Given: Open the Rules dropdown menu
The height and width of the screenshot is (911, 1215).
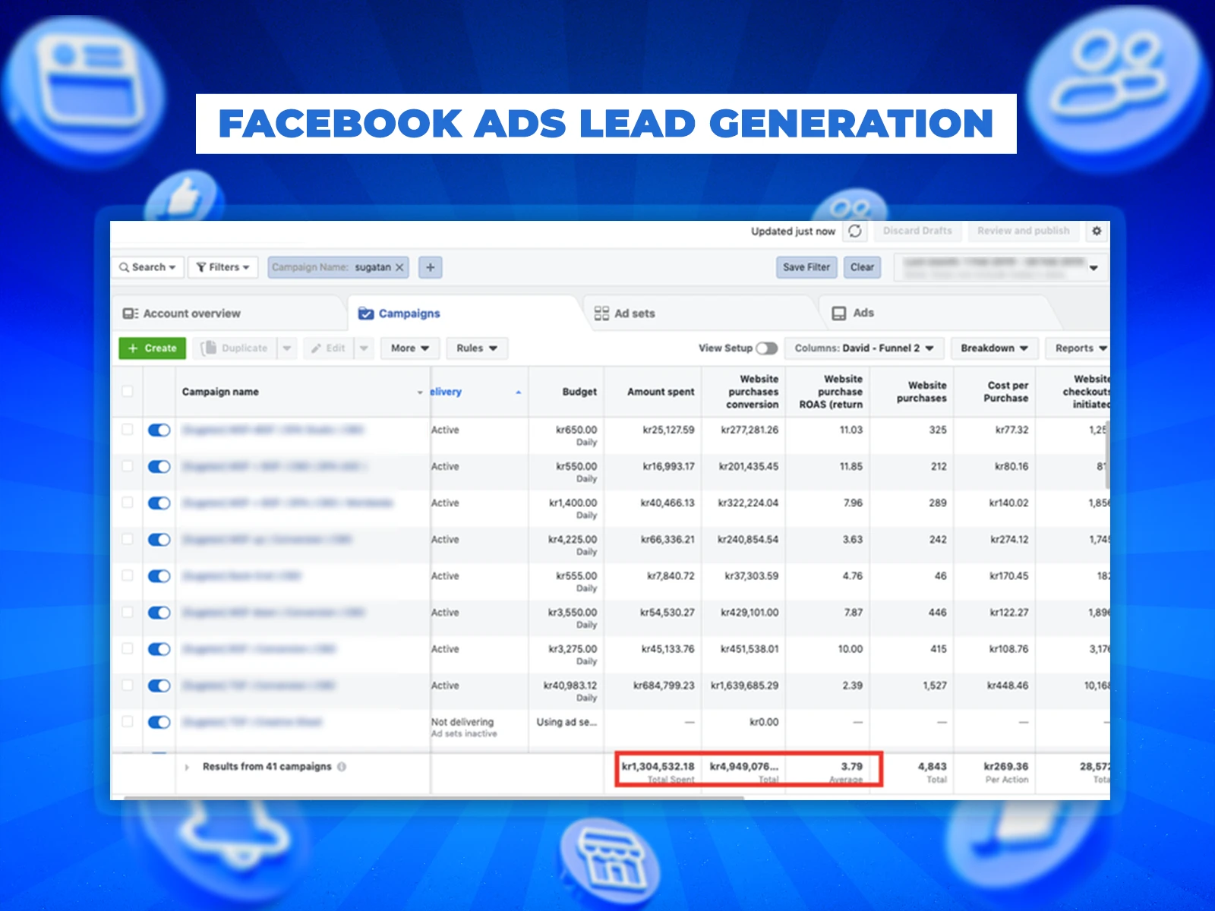Looking at the screenshot, I should [477, 348].
